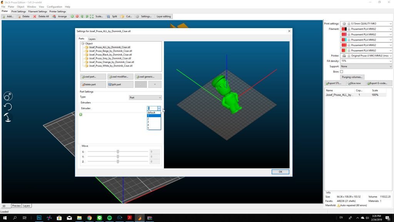Open the part Type dropdown
The height and width of the screenshot is (222, 394).
click(x=145, y=98)
